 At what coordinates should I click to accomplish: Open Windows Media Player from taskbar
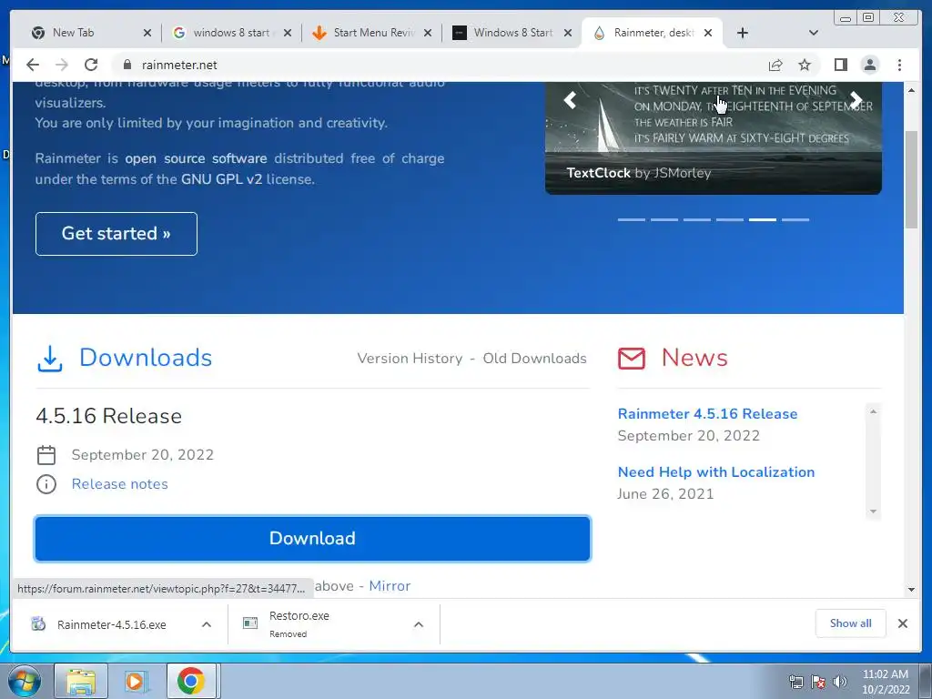click(137, 681)
